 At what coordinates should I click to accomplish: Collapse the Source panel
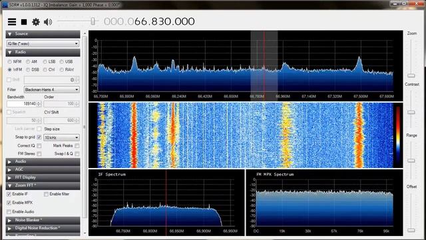click(x=43, y=34)
